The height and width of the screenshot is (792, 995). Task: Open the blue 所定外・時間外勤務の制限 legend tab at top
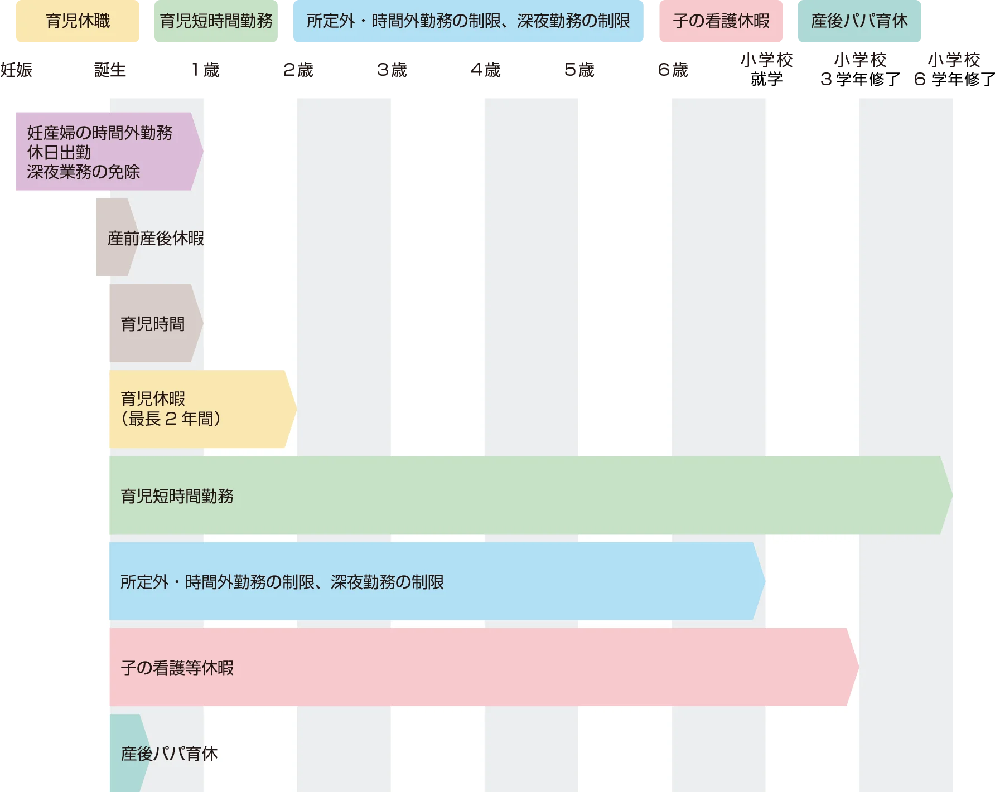(468, 21)
